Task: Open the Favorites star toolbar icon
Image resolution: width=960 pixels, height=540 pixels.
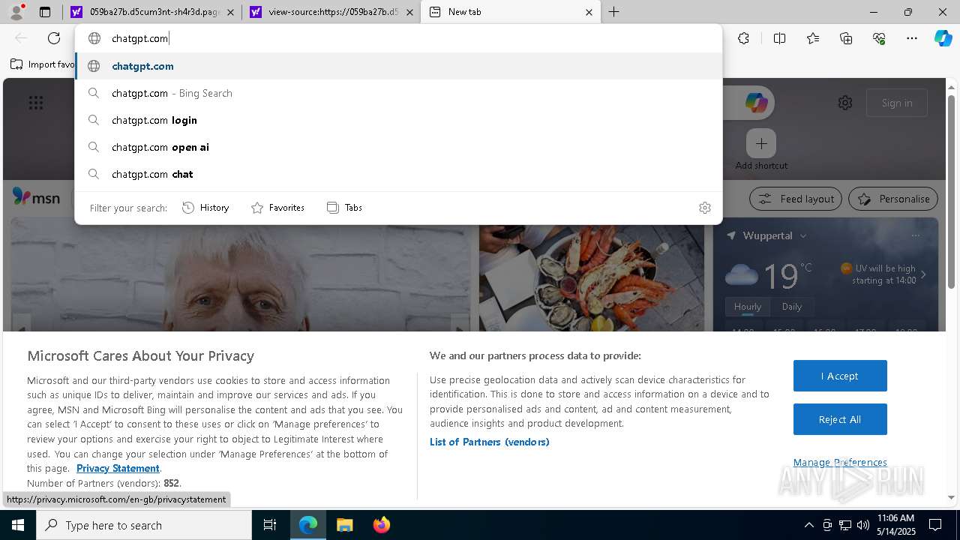Action: click(813, 38)
